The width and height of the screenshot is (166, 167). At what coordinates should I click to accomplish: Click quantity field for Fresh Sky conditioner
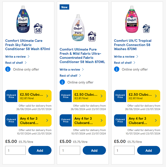[15, 150]
